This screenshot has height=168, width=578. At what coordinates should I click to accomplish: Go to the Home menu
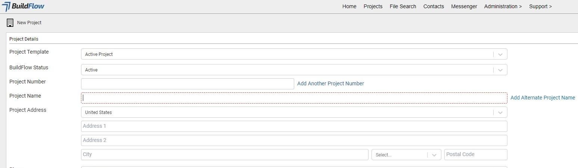[349, 6]
